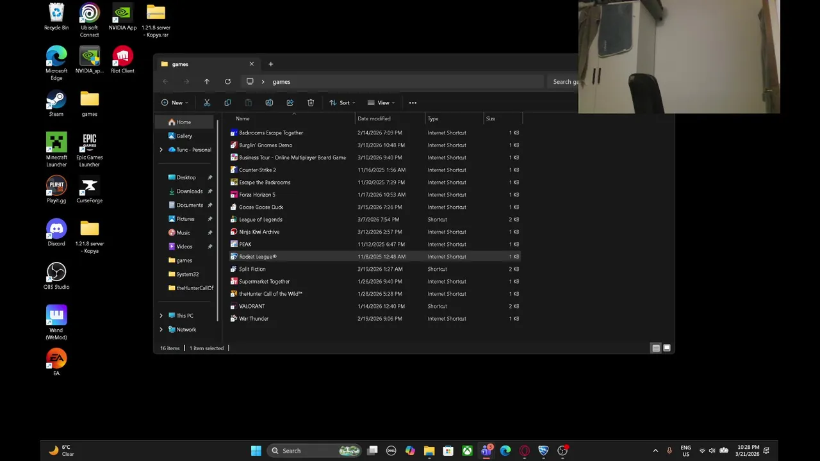Open Epic Games Launcher desktop shortcut

click(x=90, y=150)
